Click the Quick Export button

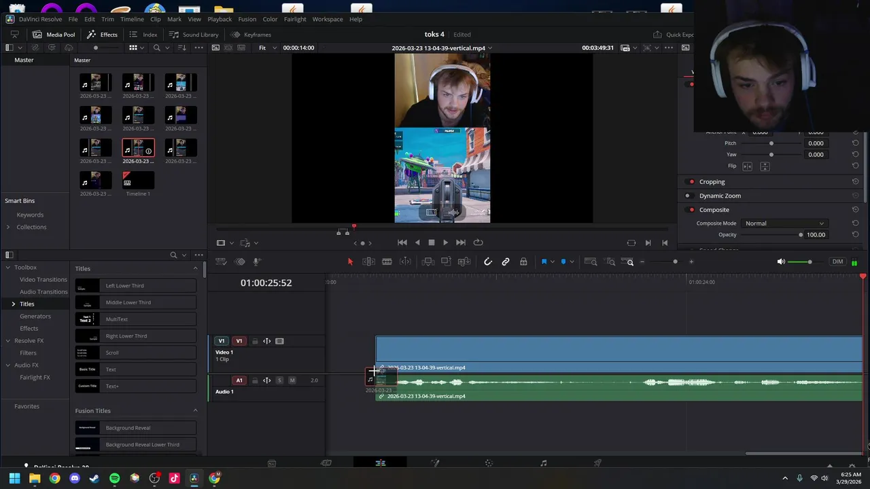coord(674,35)
